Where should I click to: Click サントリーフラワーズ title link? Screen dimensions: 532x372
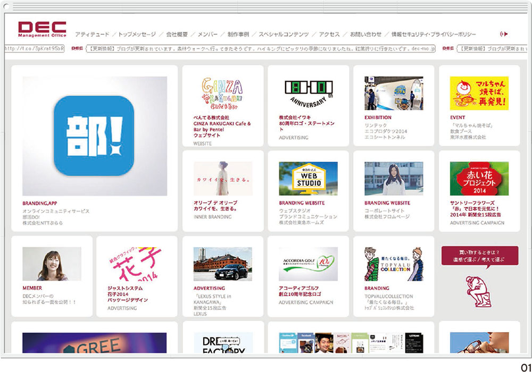point(475,209)
